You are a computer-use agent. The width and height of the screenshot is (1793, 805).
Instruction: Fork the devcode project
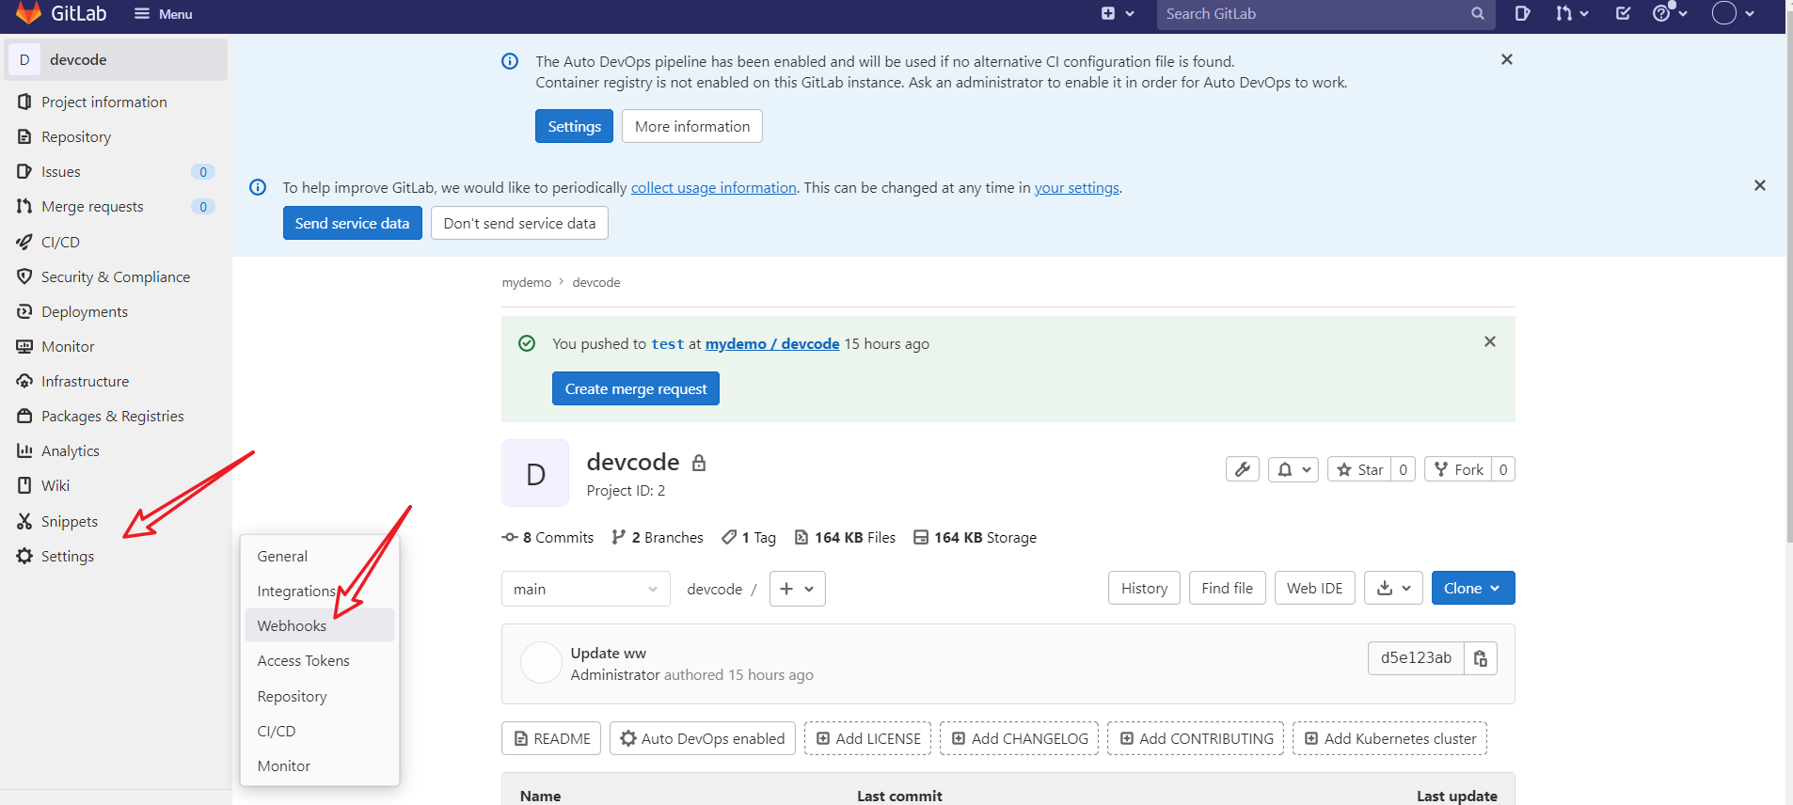1459,469
